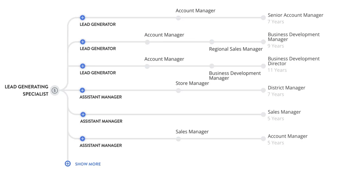Expand Lead Generator path containing Regional Sales Manager
337x175 pixels.
(83, 42)
